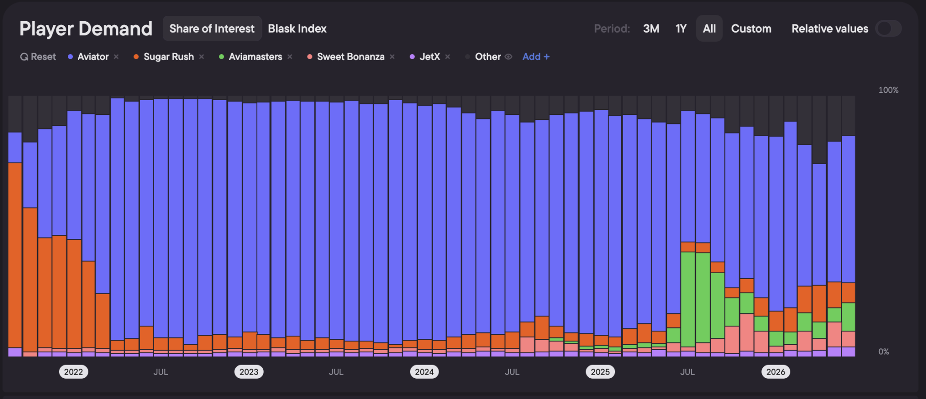The height and width of the screenshot is (399, 926).
Task: Click the 0% axis label
Action: point(883,351)
